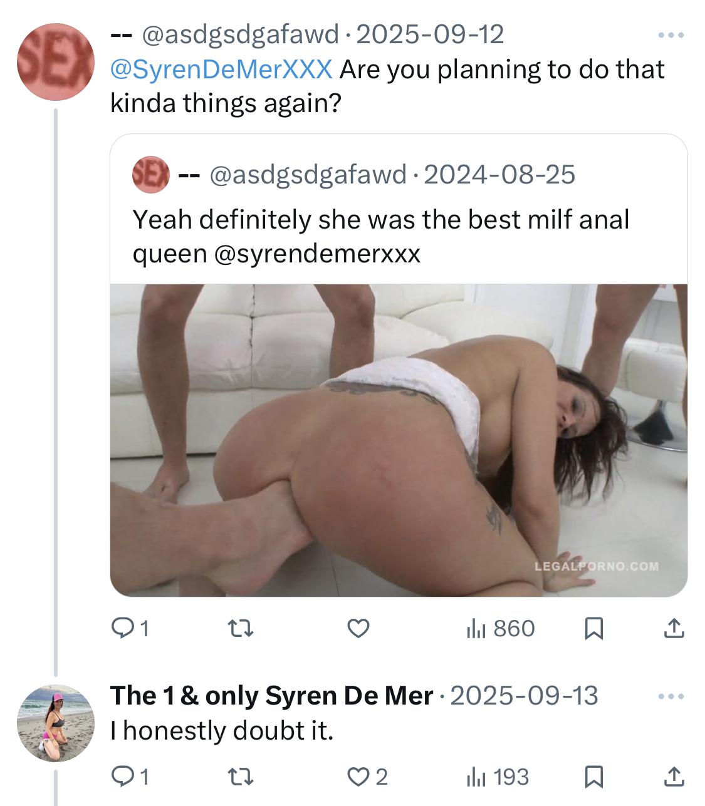Screen dimensions: 705x806
Task: Click the red avatar of the first post
Action: (x=56, y=62)
